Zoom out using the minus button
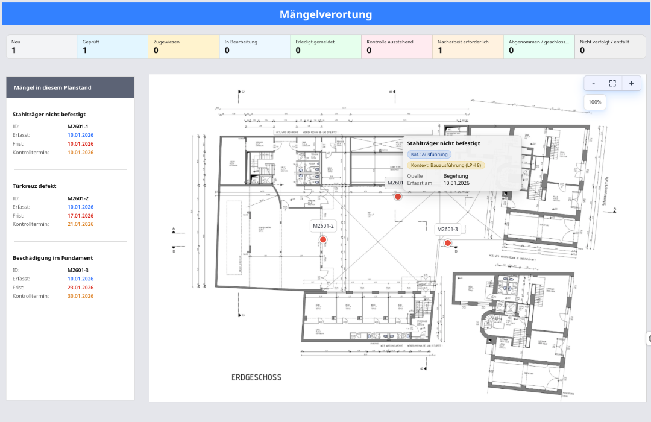 (593, 83)
